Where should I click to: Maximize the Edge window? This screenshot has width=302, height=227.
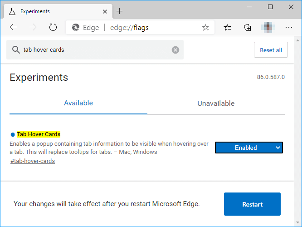[x=270, y=7]
